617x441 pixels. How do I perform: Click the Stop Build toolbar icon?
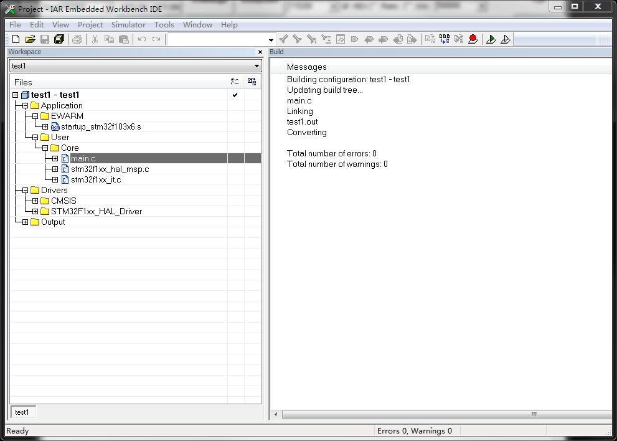coord(459,39)
